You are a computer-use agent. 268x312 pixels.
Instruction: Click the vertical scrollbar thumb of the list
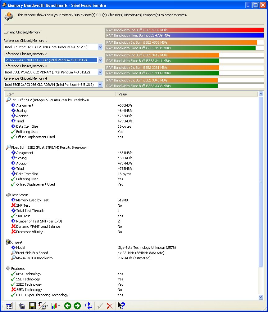[261, 182]
